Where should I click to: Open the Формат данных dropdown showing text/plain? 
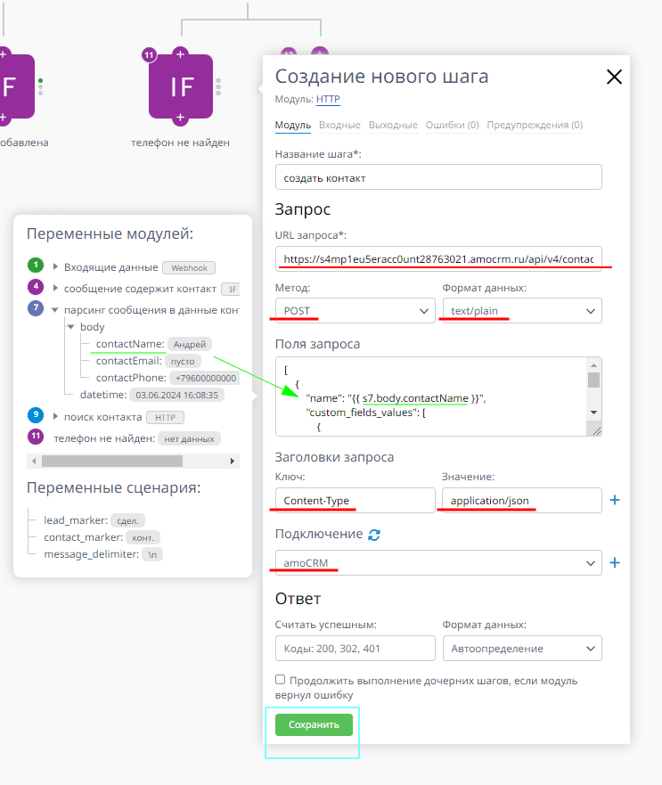[x=521, y=310]
